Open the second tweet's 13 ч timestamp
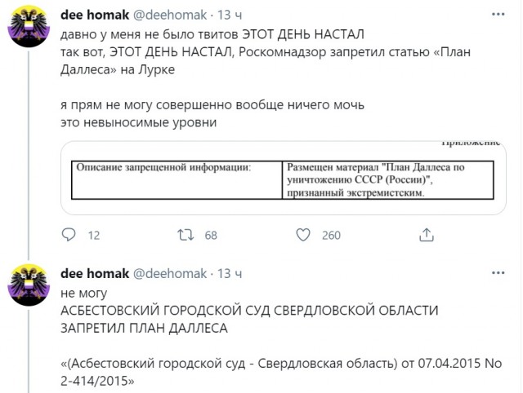 [230, 274]
